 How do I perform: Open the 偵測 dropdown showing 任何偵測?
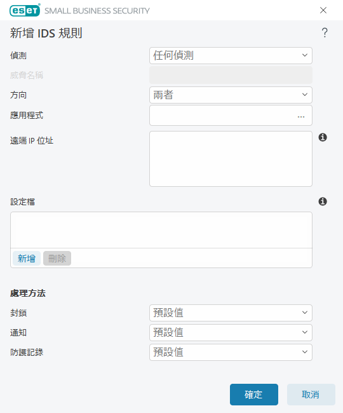231,55
